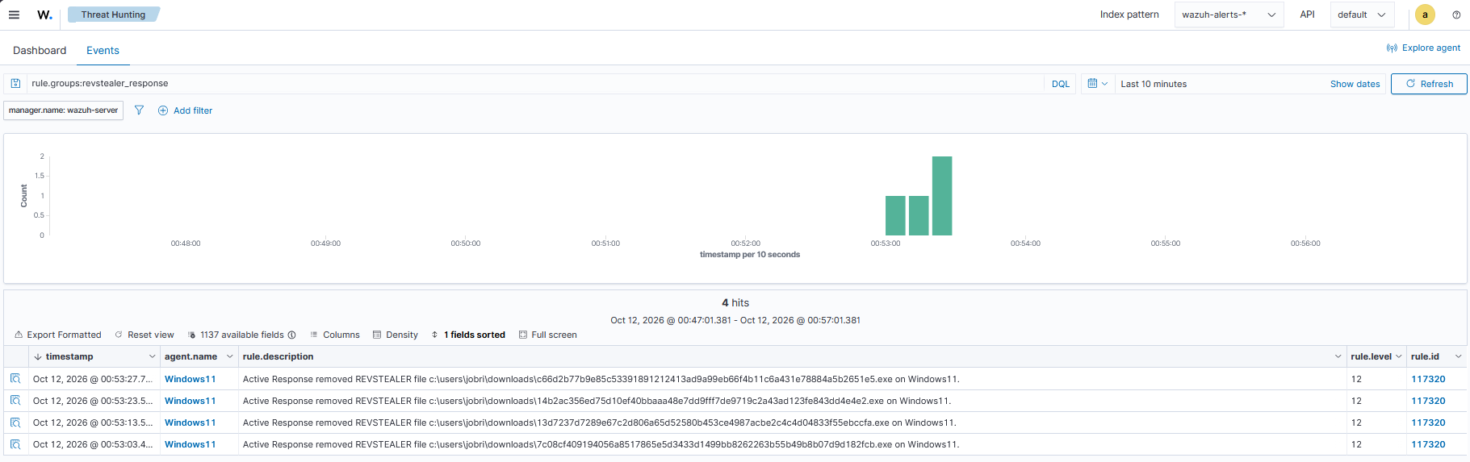1470x462 pixels.
Task: Open the Density options
Action: [x=395, y=335]
